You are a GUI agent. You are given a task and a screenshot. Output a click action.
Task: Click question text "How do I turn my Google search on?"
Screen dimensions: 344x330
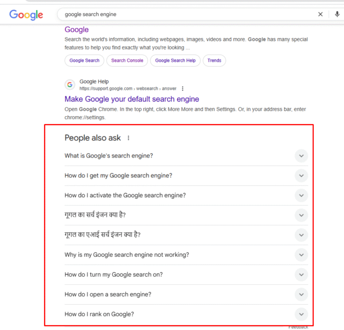coord(113,275)
